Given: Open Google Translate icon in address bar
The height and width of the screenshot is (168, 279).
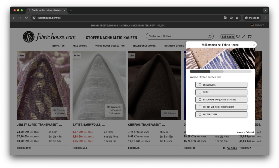Looking at the screenshot, I should pos(226,17).
